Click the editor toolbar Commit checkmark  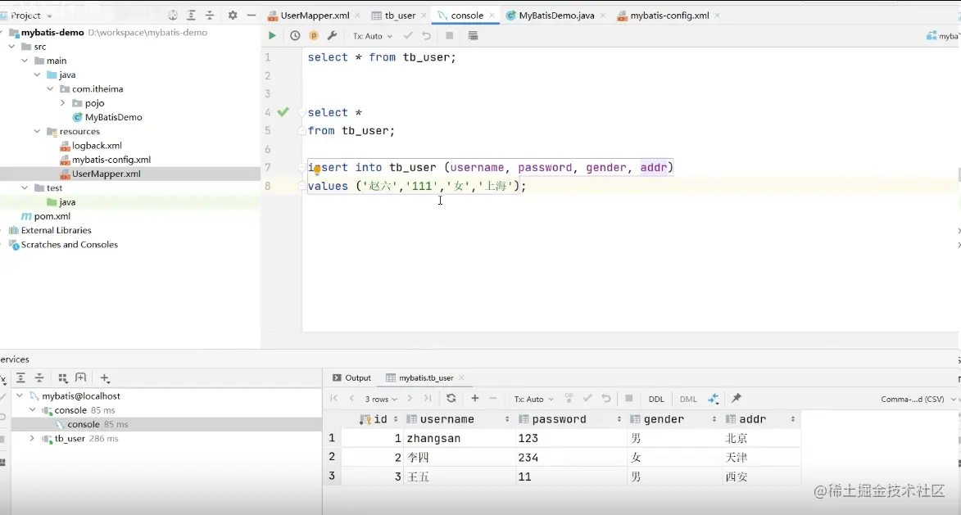407,35
